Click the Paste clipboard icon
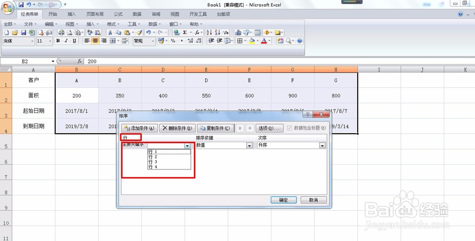The height and width of the screenshot is (241, 475). coord(127,33)
